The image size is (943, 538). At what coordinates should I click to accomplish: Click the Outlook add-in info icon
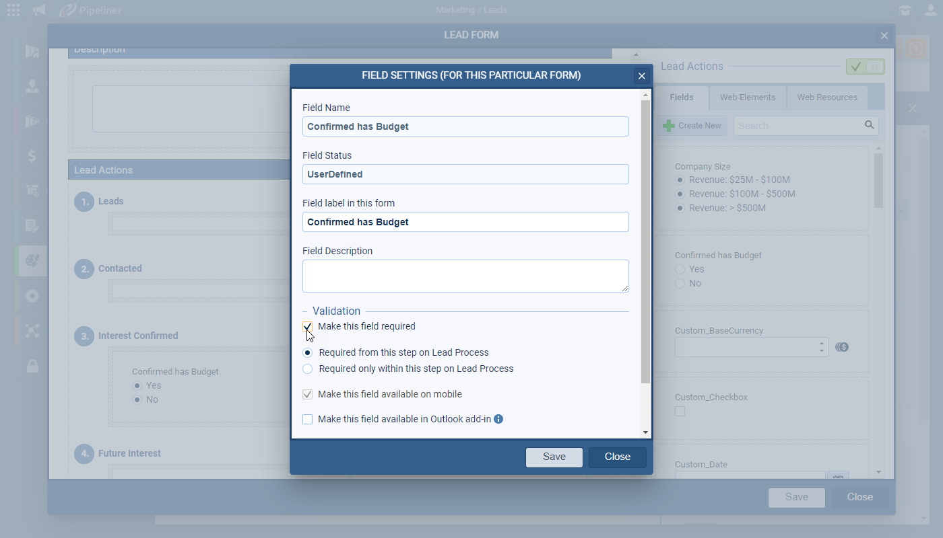[x=498, y=419]
